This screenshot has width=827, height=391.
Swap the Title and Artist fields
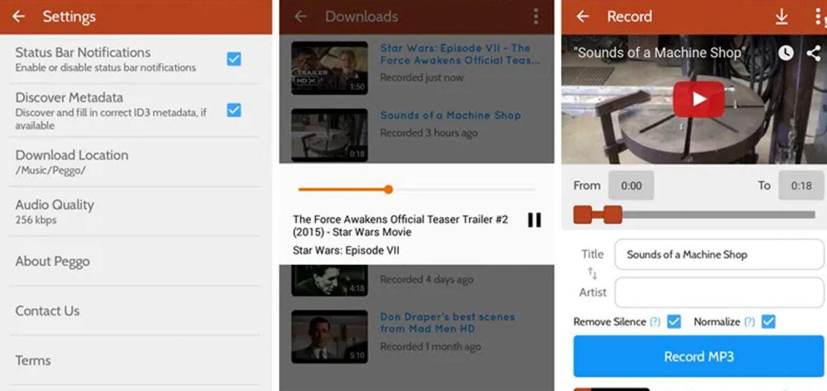tap(592, 273)
